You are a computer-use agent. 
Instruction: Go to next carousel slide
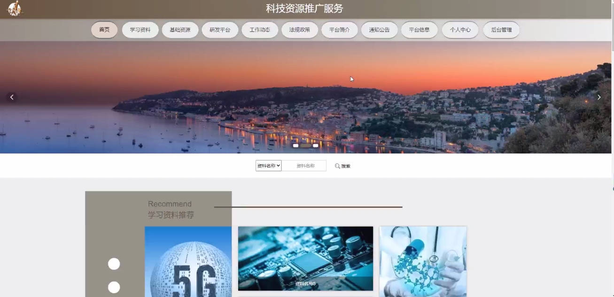click(x=599, y=97)
